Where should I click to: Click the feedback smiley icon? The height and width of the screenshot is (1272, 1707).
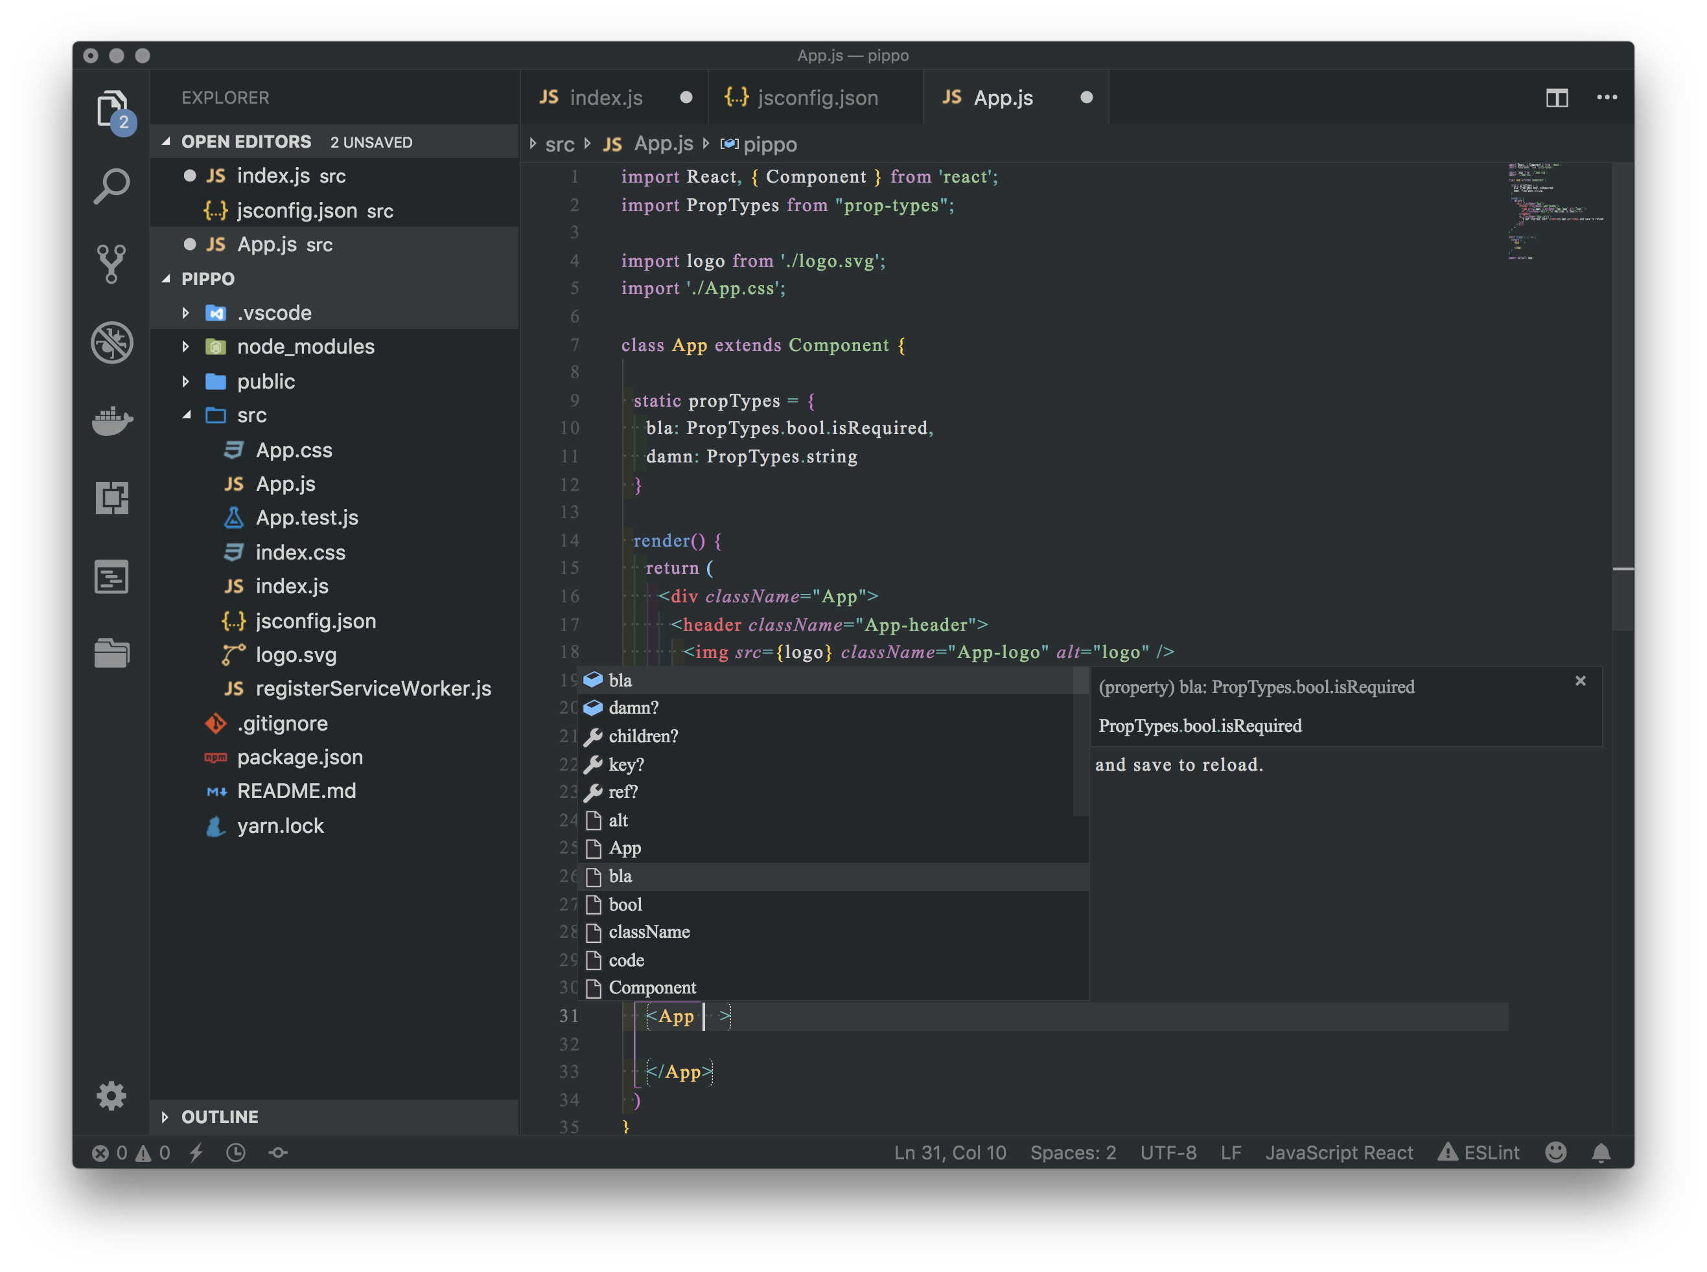tap(1556, 1153)
